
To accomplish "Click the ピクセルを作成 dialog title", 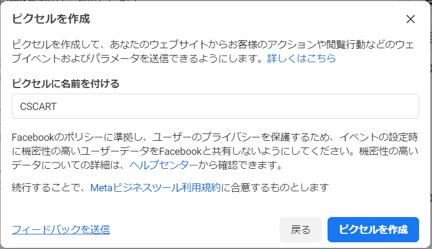I will point(51,19).
